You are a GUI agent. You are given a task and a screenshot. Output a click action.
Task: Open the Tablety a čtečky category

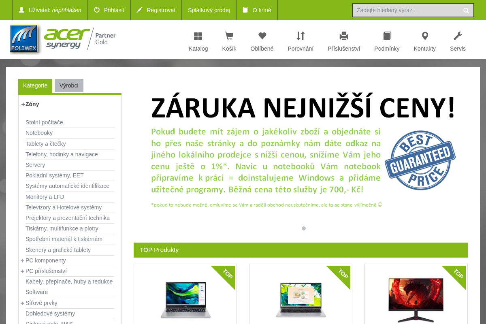45,144
